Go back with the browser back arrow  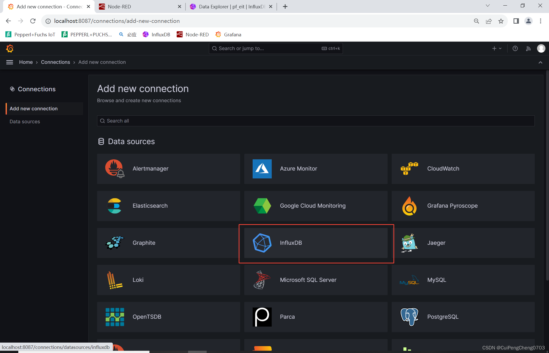point(8,21)
